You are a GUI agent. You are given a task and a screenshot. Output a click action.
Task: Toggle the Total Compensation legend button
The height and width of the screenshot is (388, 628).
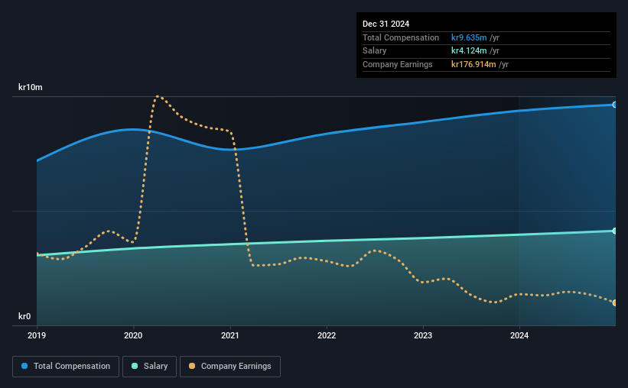coord(66,367)
